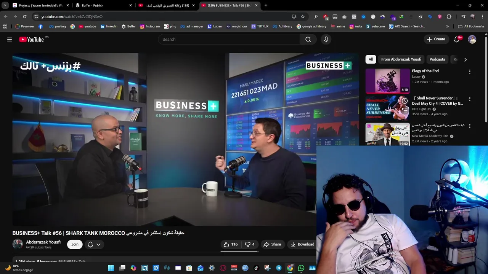Select From Abderrazak Yousfi filter chip
Image resolution: width=488 pixels, height=274 pixels.
[x=401, y=59]
